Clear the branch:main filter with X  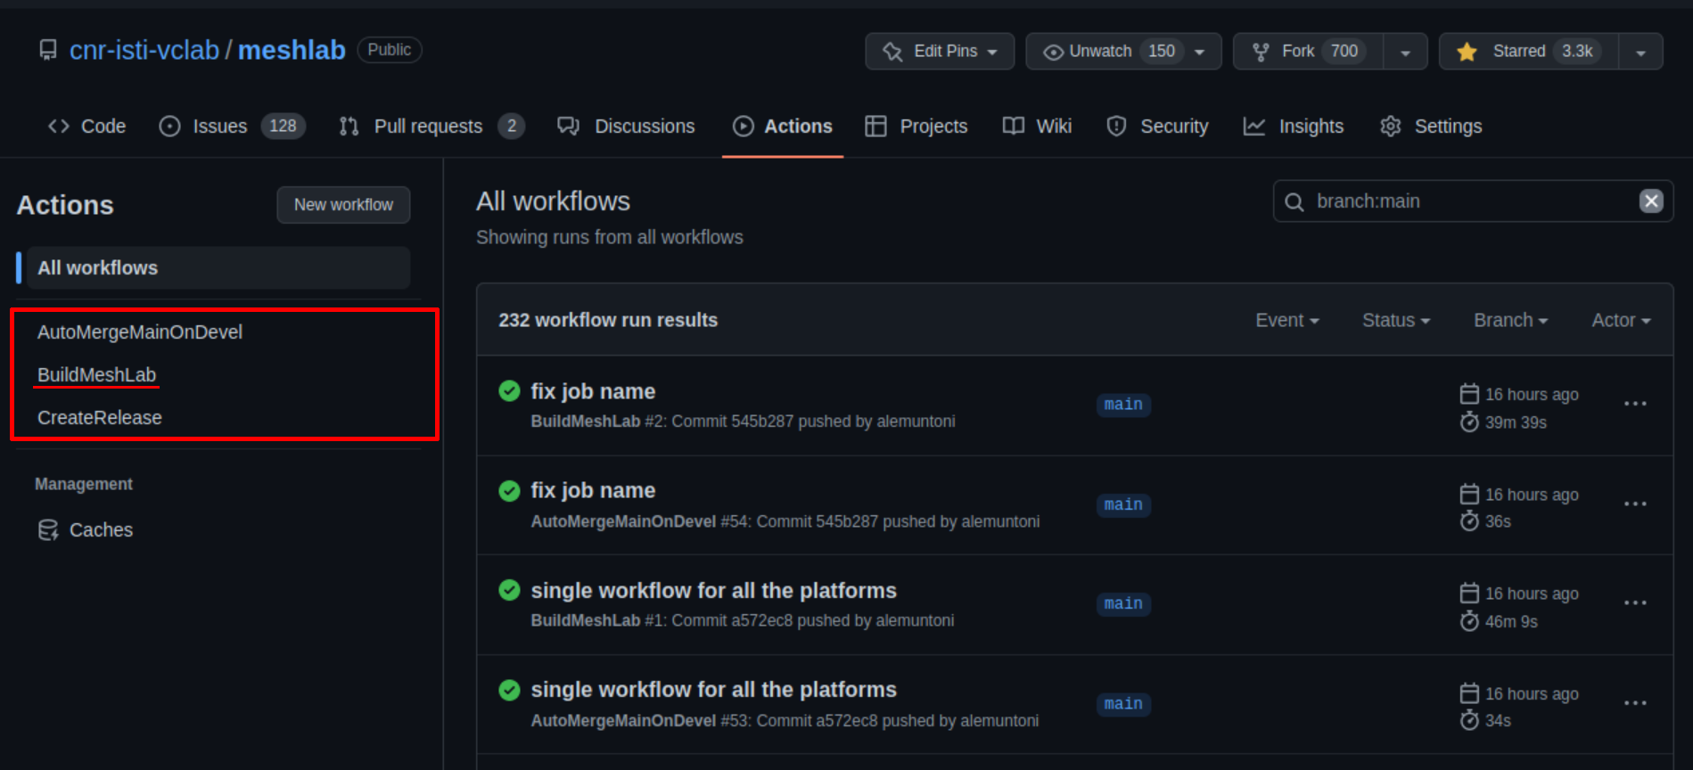[1651, 201]
